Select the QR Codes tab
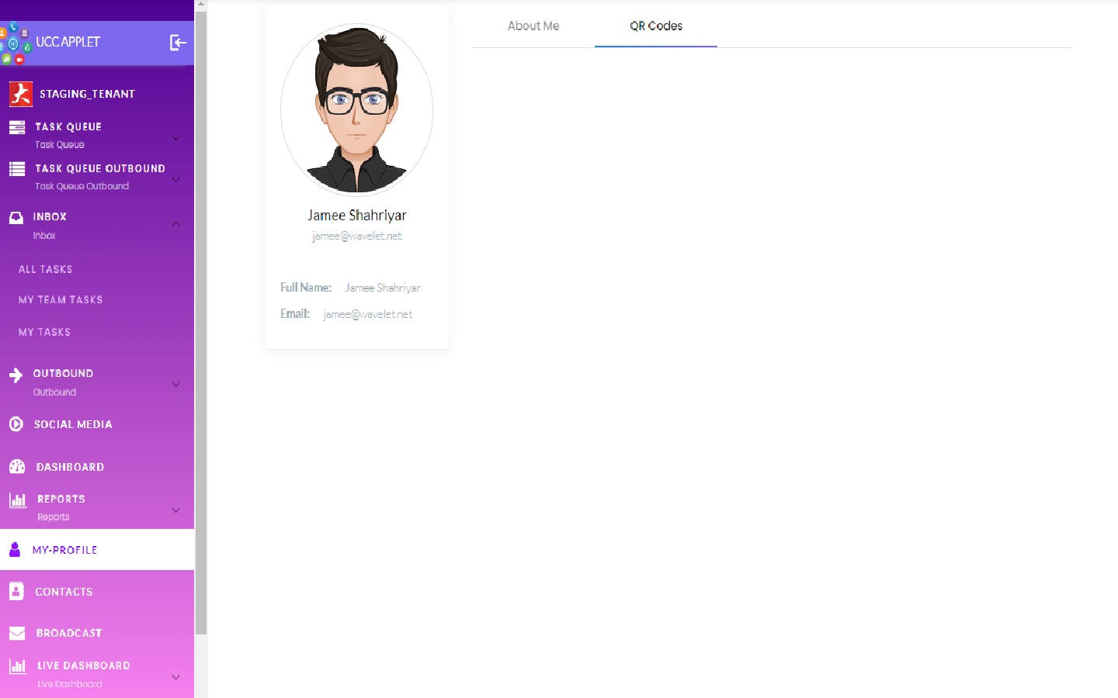Viewport: 1118px width, 698px height. pos(655,26)
